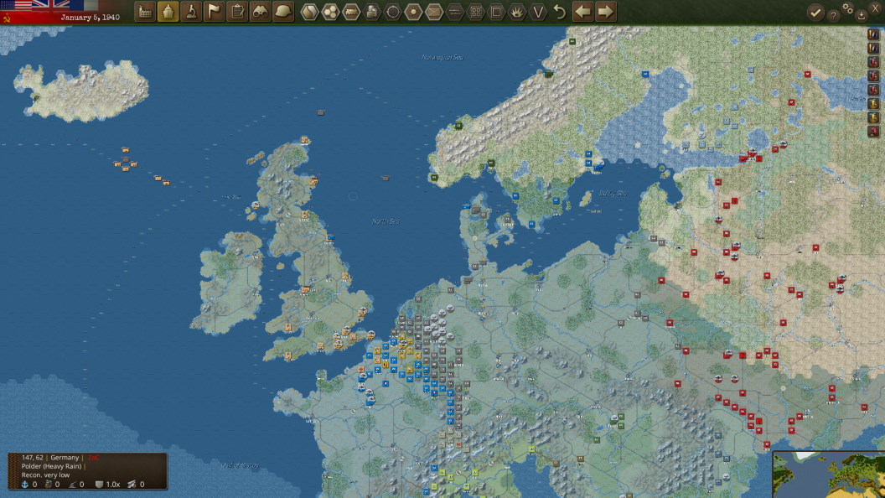Screen dimensions: 885x498
Task: Click the highlighted ship icon in toolbar
Action: (x=168, y=11)
